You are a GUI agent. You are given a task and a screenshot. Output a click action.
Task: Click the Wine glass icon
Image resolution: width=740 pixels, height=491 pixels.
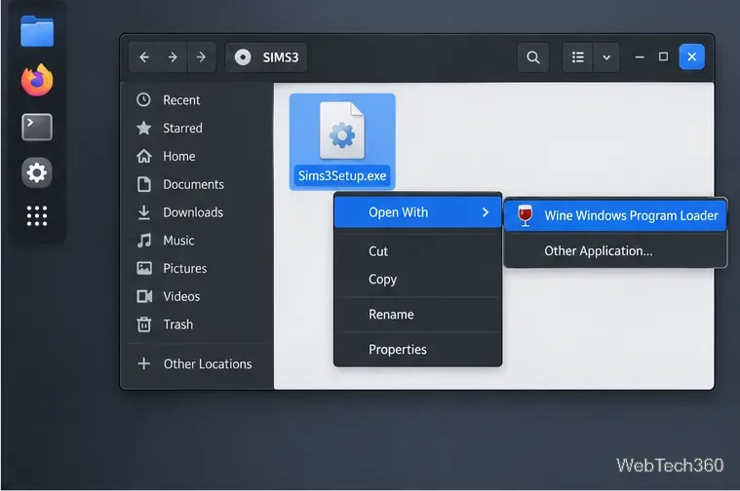click(525, 215)
